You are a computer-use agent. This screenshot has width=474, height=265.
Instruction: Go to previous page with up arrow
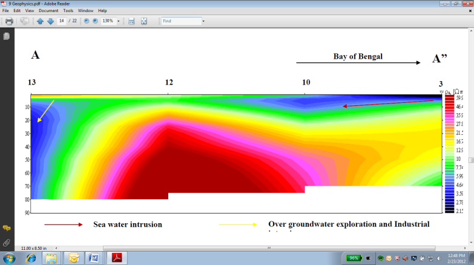point(40,21)
